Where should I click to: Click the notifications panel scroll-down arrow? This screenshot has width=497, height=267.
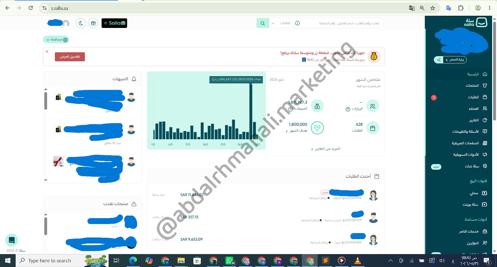pyautogui.click(x=46, y=180)
